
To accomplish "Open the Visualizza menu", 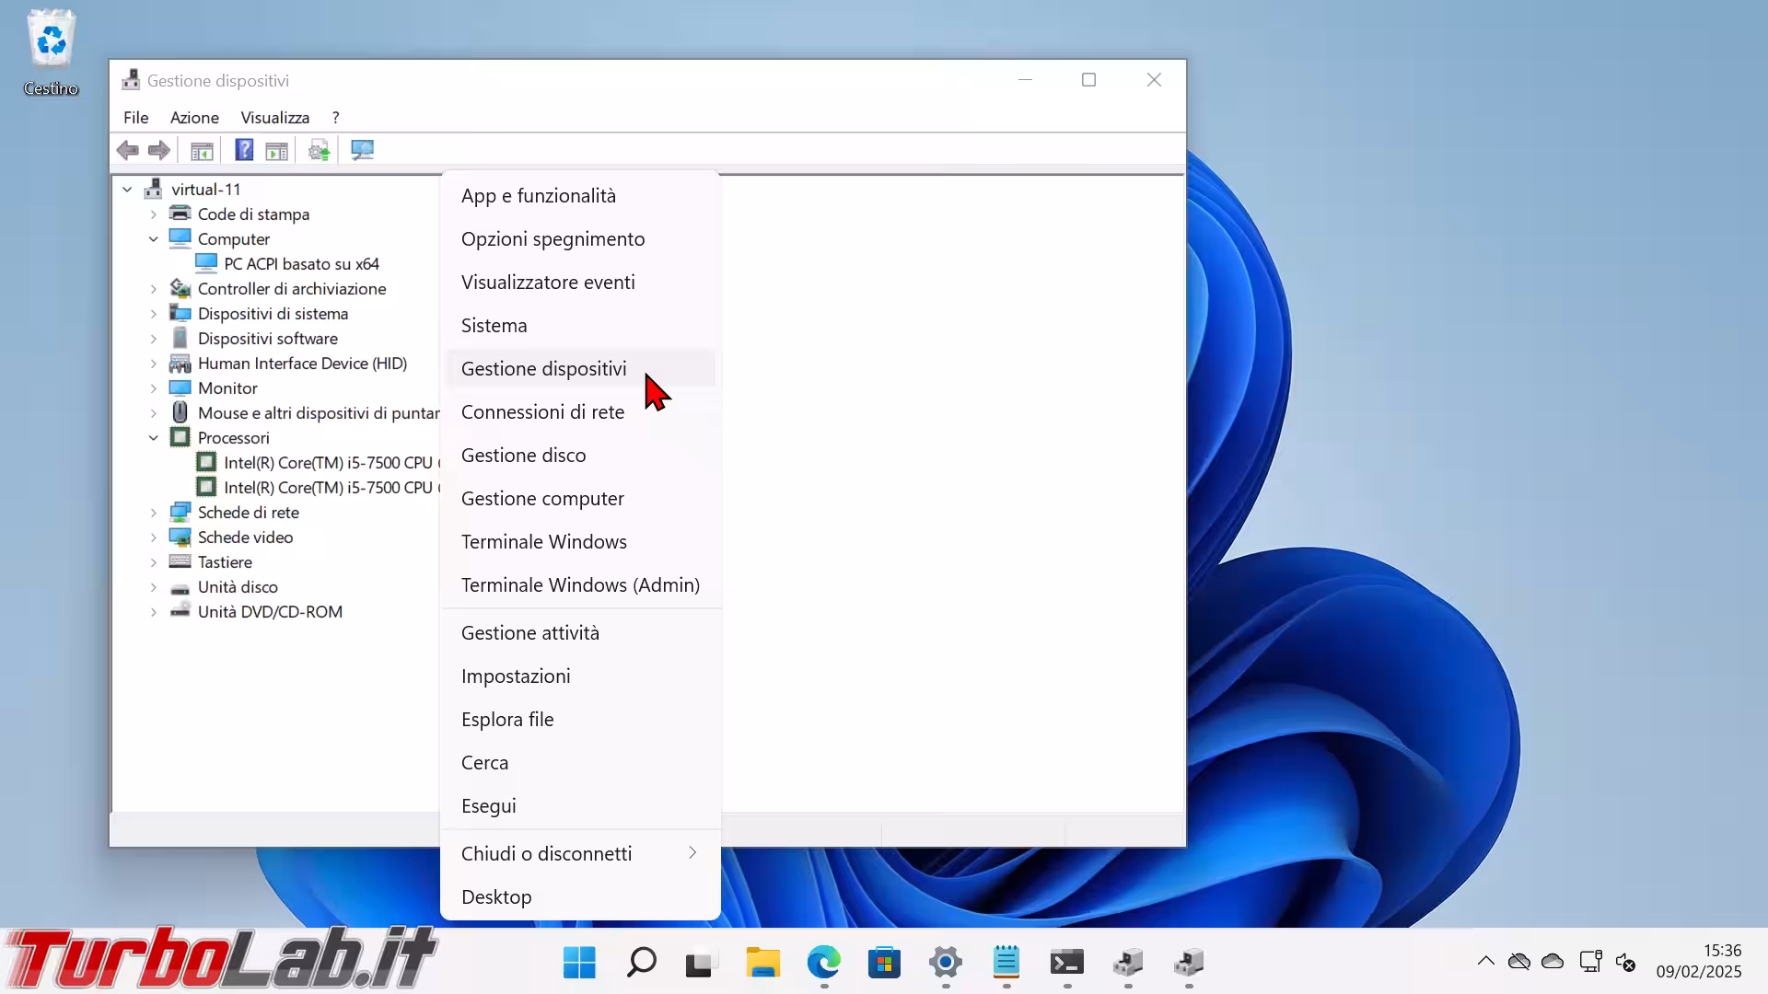I will point(274,118).
